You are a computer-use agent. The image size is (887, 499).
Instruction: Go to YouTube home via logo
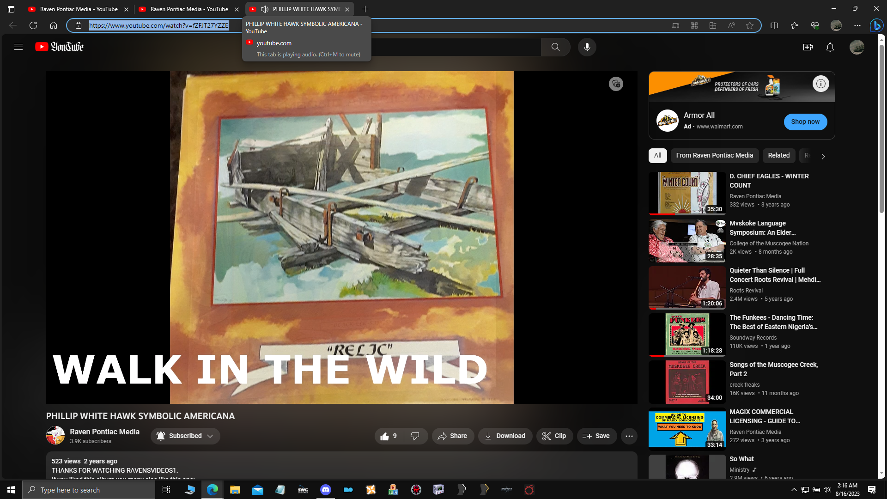point(59,47)
